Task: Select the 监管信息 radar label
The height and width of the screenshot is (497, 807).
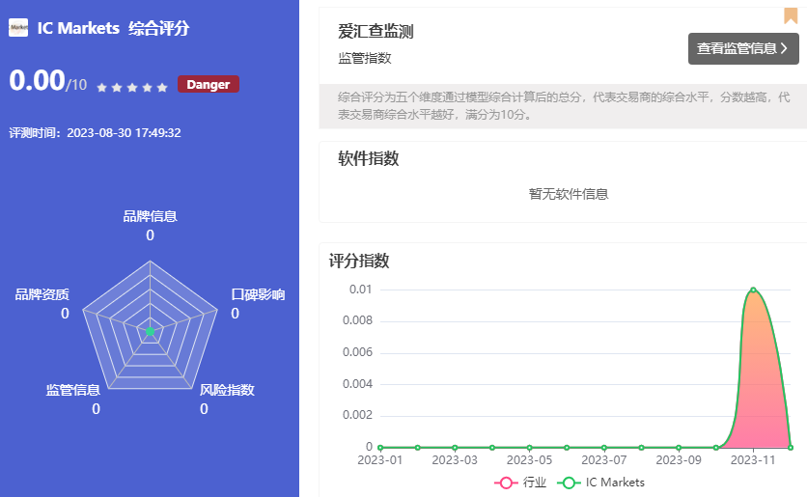Action: pyautogui.click(x=73, y=390)
